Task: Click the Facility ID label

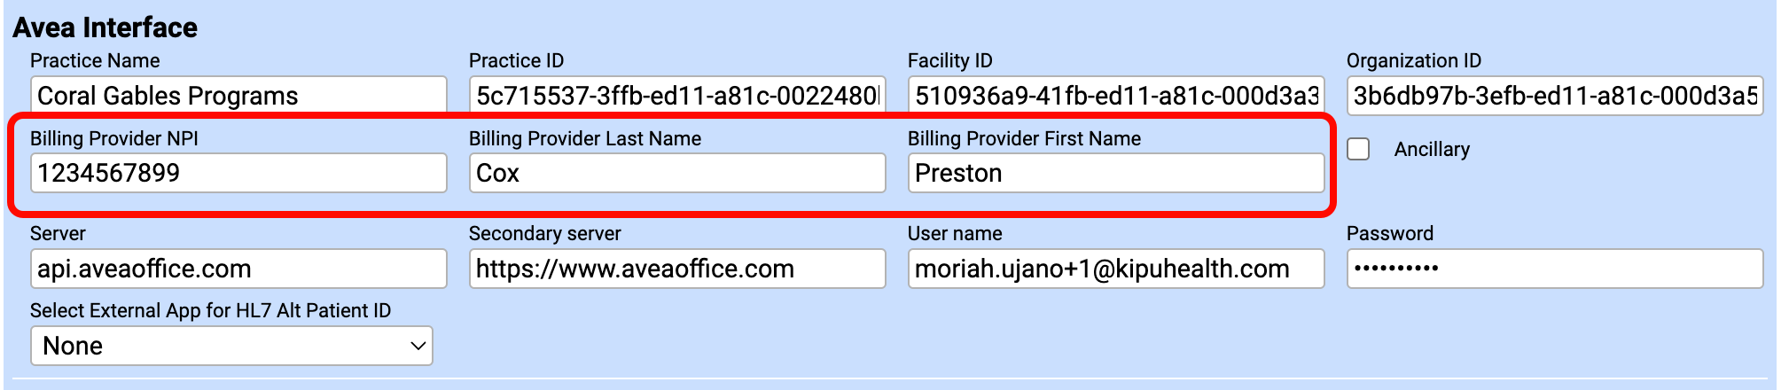Action: [949, 60]
